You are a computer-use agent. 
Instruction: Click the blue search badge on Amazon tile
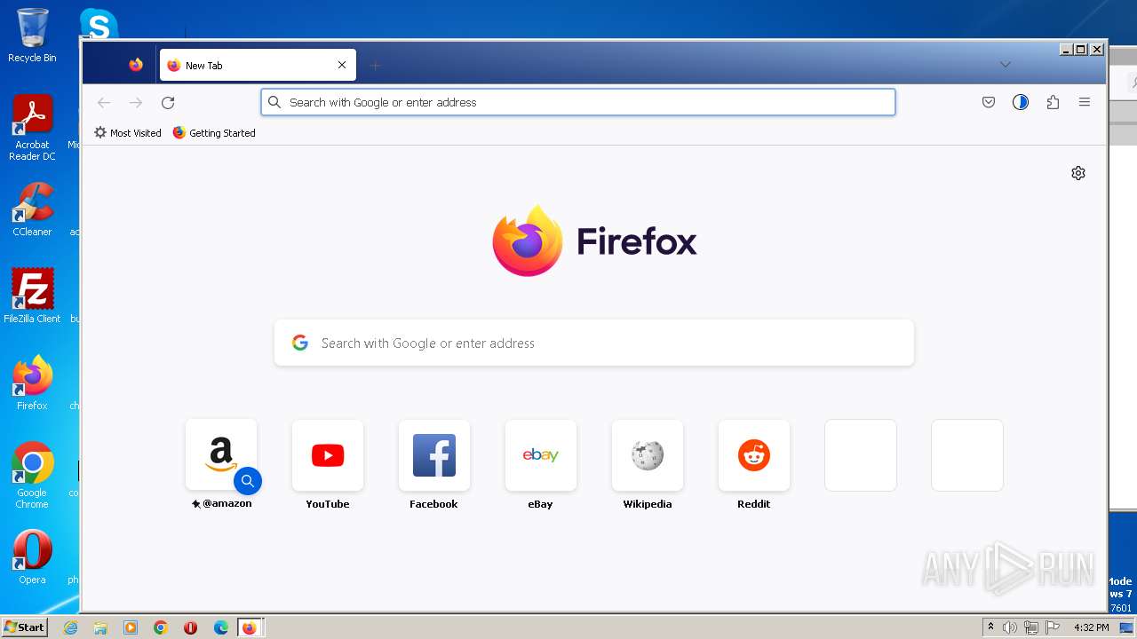tap(248, 481)
